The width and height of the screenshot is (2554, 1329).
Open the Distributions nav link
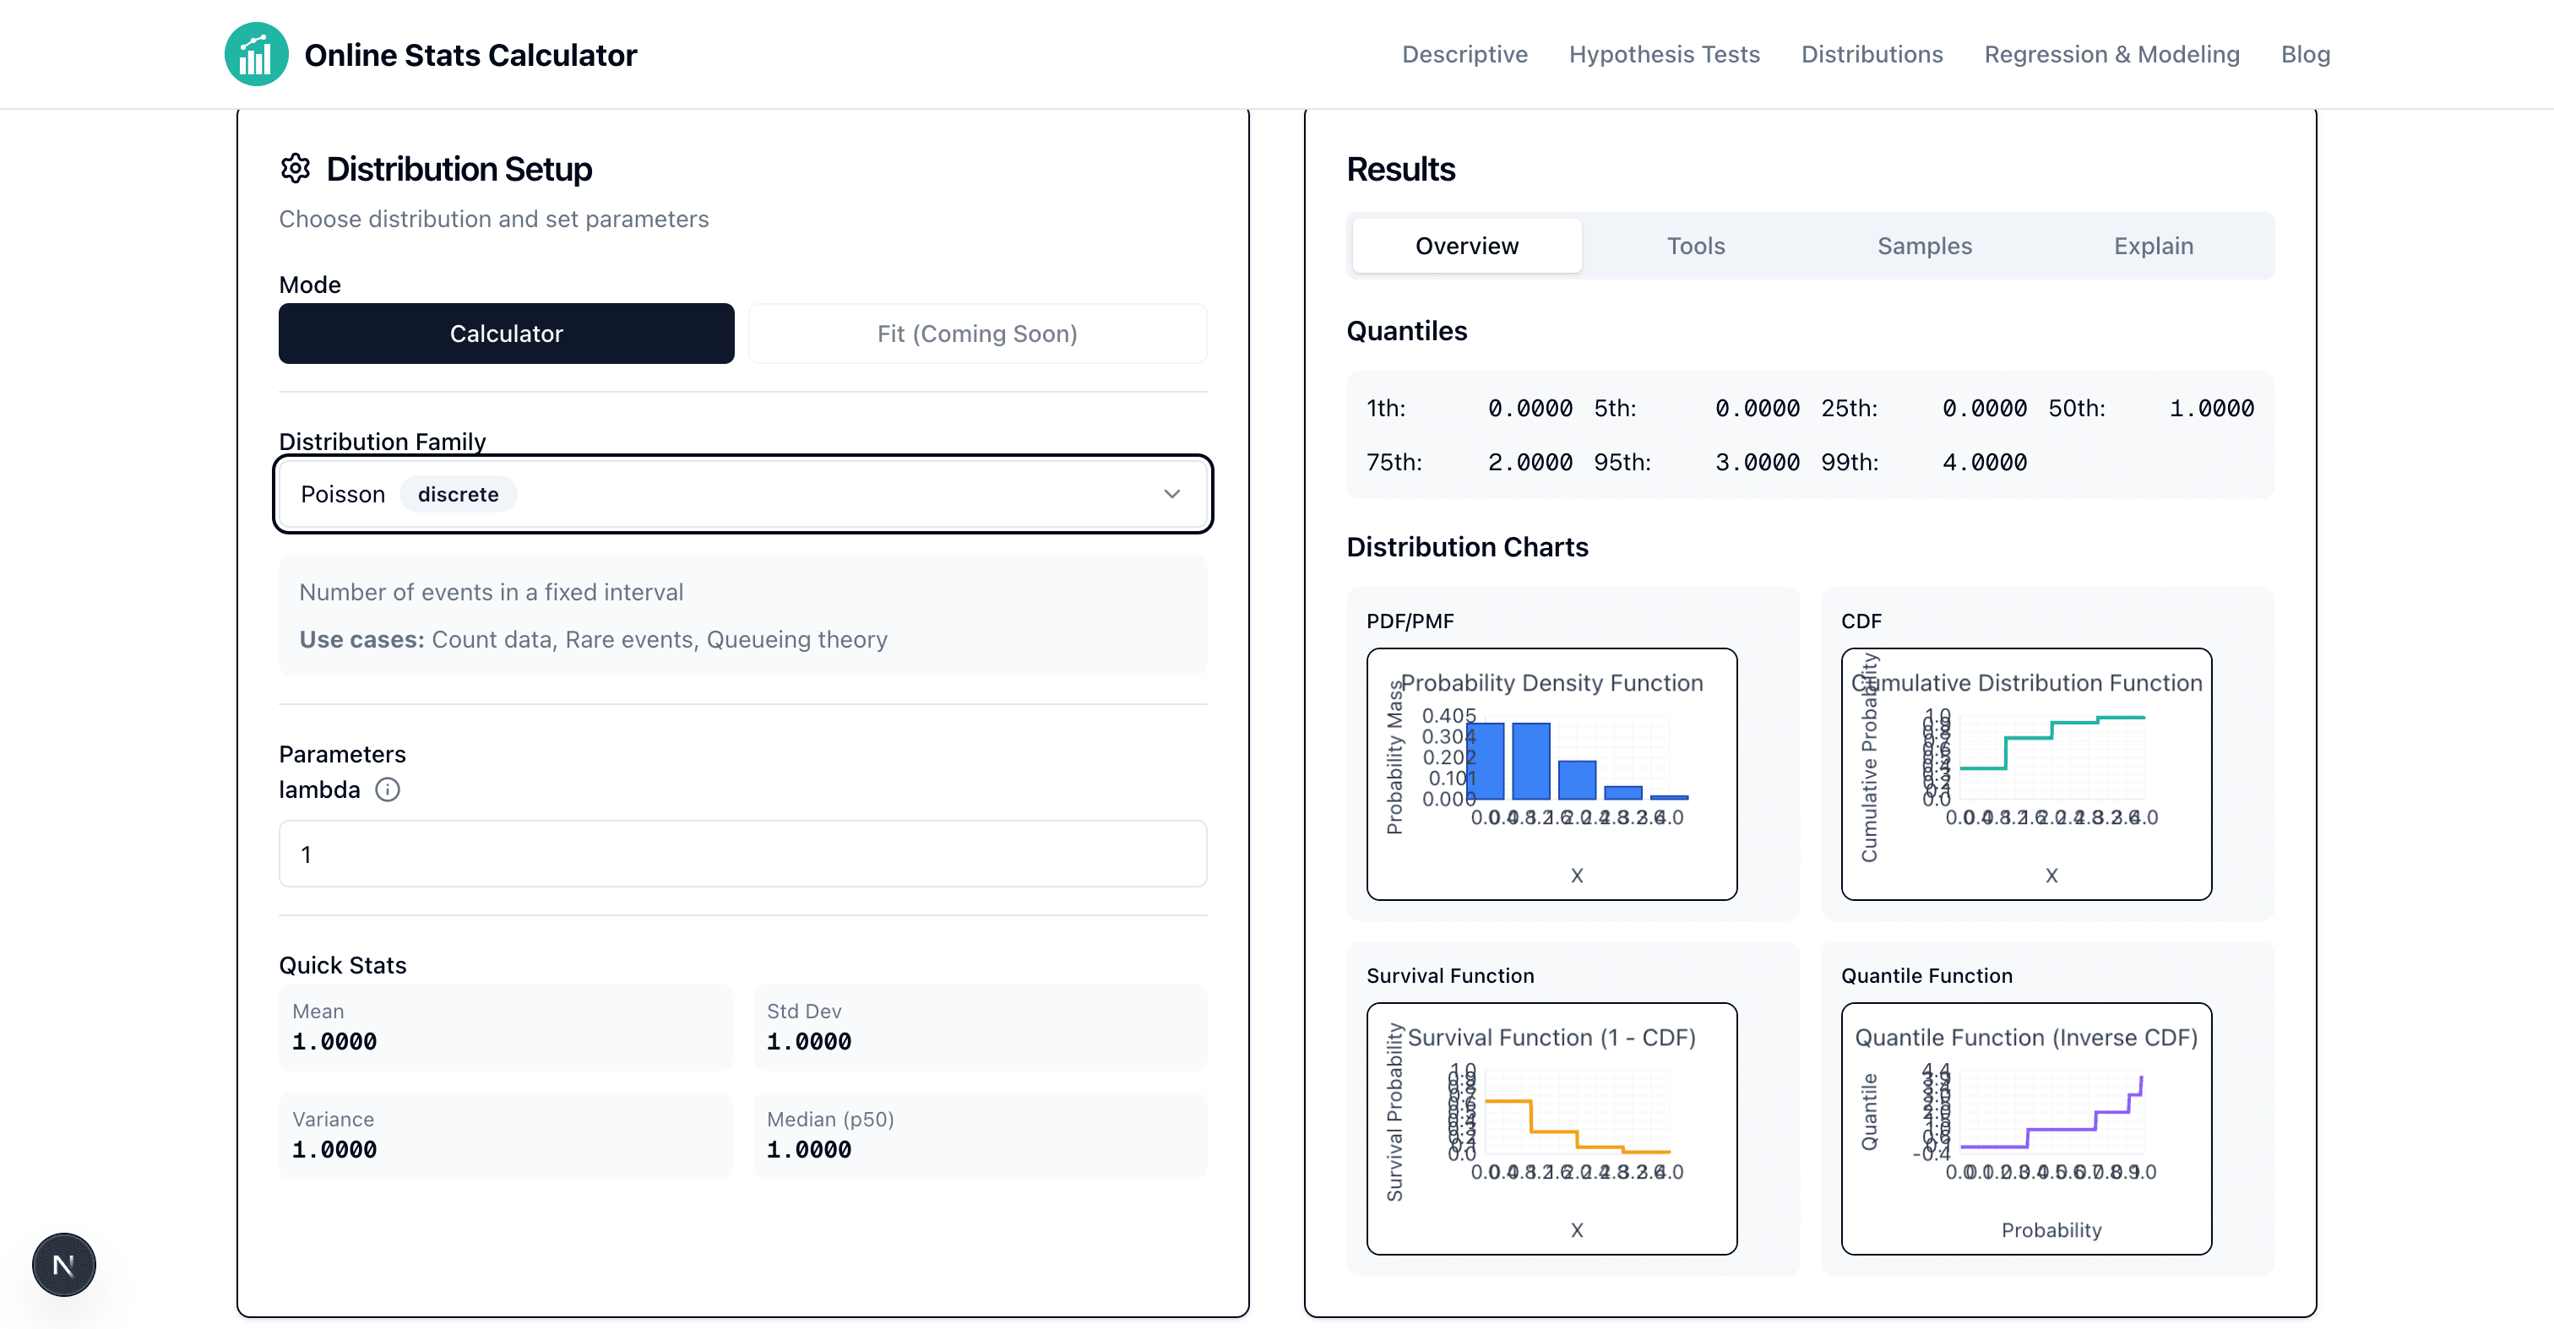(1871, 55)
